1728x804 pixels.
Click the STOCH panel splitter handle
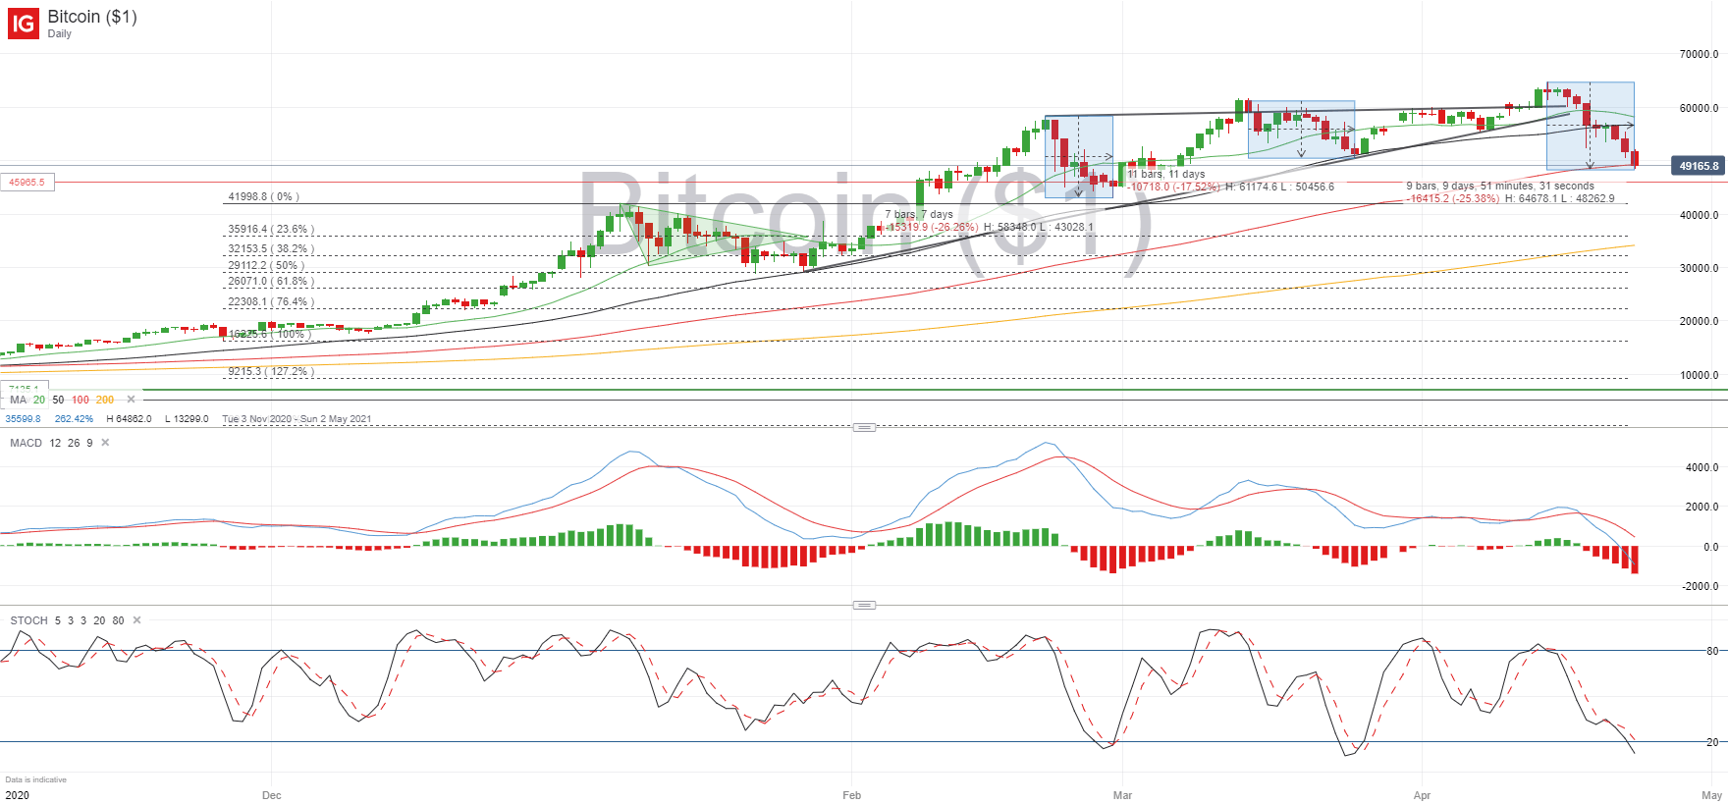click(x=864, y=605)
